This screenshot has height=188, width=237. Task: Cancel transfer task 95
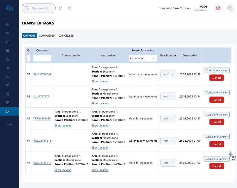coord(217,122)
